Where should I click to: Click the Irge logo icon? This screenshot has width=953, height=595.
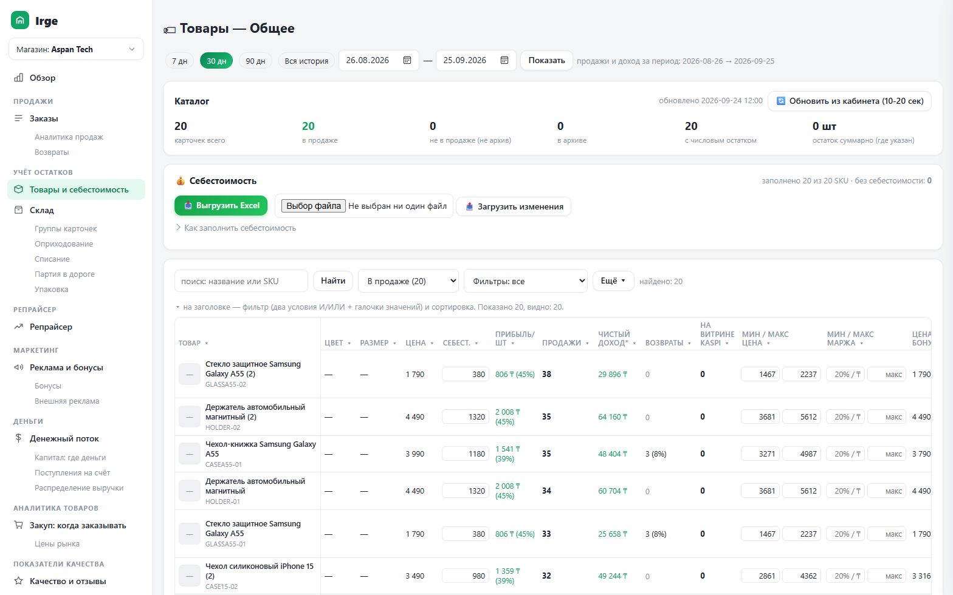tap(20, 20)
